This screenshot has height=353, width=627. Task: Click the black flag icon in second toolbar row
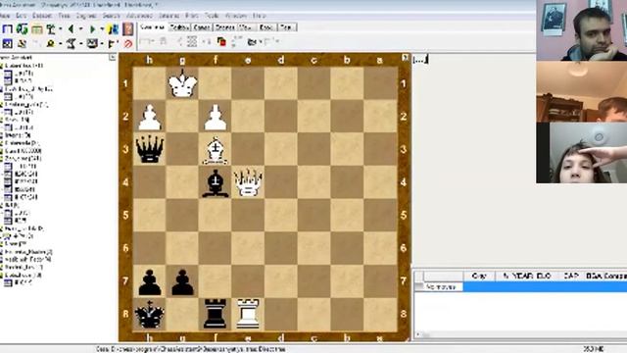pyautogui.click(x=112, y=43)
